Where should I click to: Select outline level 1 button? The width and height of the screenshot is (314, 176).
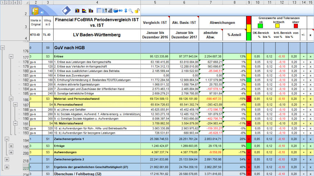click(3, 3)
